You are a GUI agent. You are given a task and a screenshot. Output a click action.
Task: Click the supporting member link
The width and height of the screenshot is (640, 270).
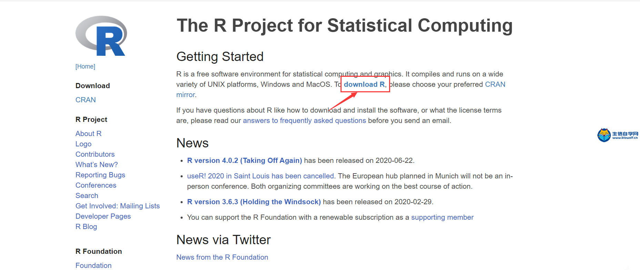click(442, 217)
